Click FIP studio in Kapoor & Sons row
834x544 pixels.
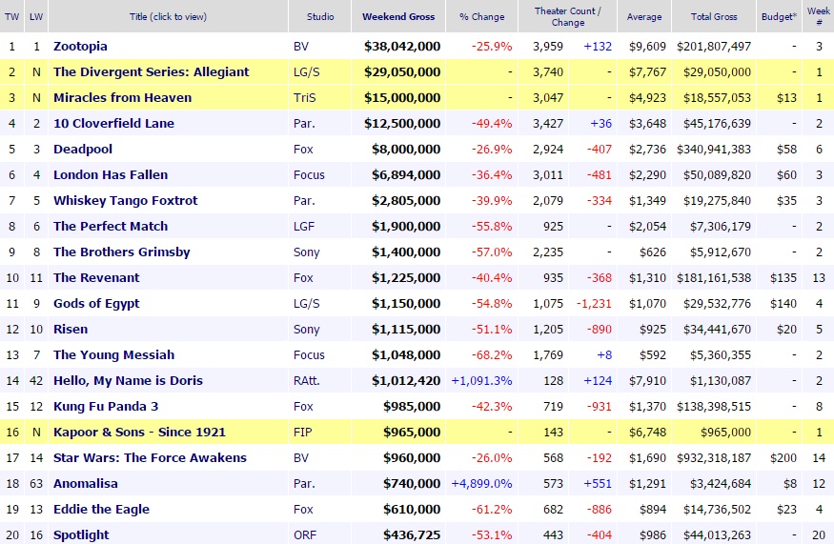pos(303,433)
